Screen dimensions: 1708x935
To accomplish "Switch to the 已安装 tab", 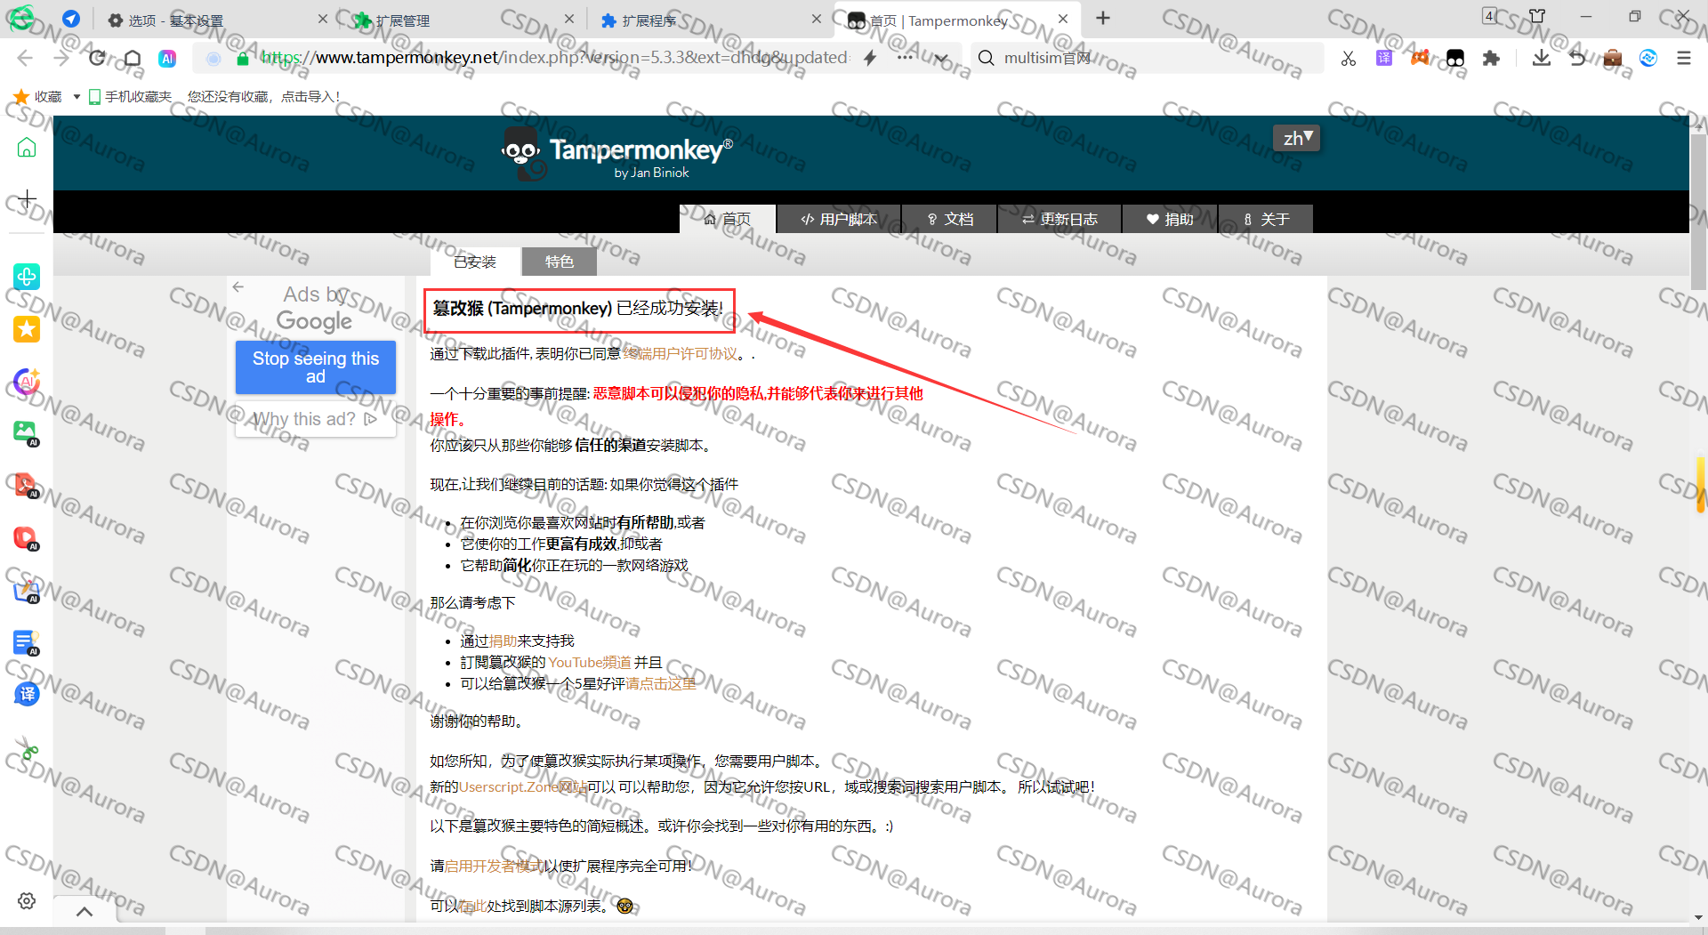I will 475,262.
